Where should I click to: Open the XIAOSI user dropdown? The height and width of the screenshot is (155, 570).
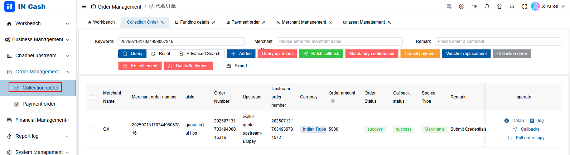[x=549, y=6]
